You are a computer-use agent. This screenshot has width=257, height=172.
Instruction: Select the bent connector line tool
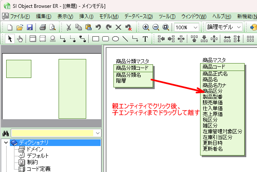[135, 39]
